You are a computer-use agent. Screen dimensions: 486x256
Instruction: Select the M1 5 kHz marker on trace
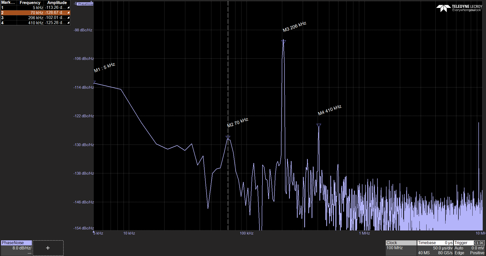pyautogui.click(x=95, y=82)
